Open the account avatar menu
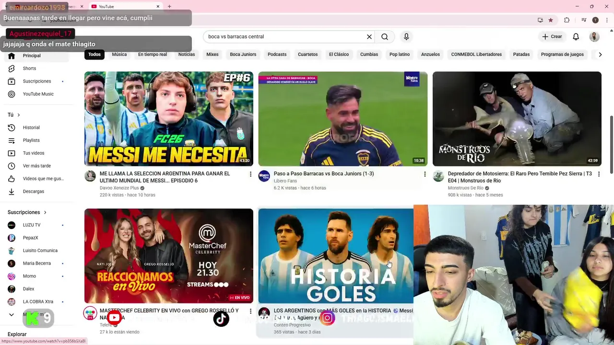614x345 pixels. pos(594,36)
